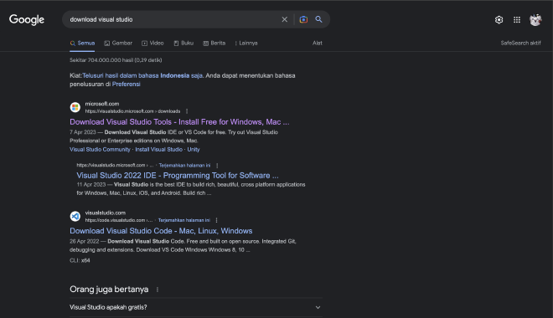Click the Google logo
Screen dimensions: 553x318
[x=27, y=20]
